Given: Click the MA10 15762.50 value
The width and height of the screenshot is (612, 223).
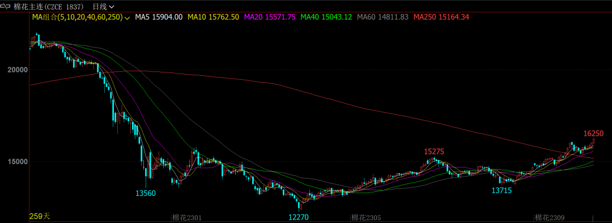Looking at the screenshot, I should pos(214,17).
